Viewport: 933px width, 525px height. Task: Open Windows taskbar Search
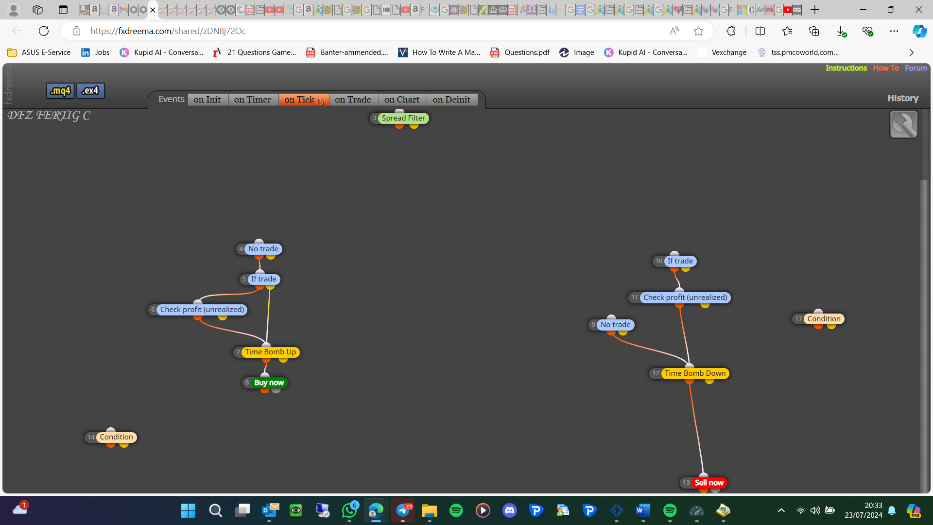(x=215, y=510)
